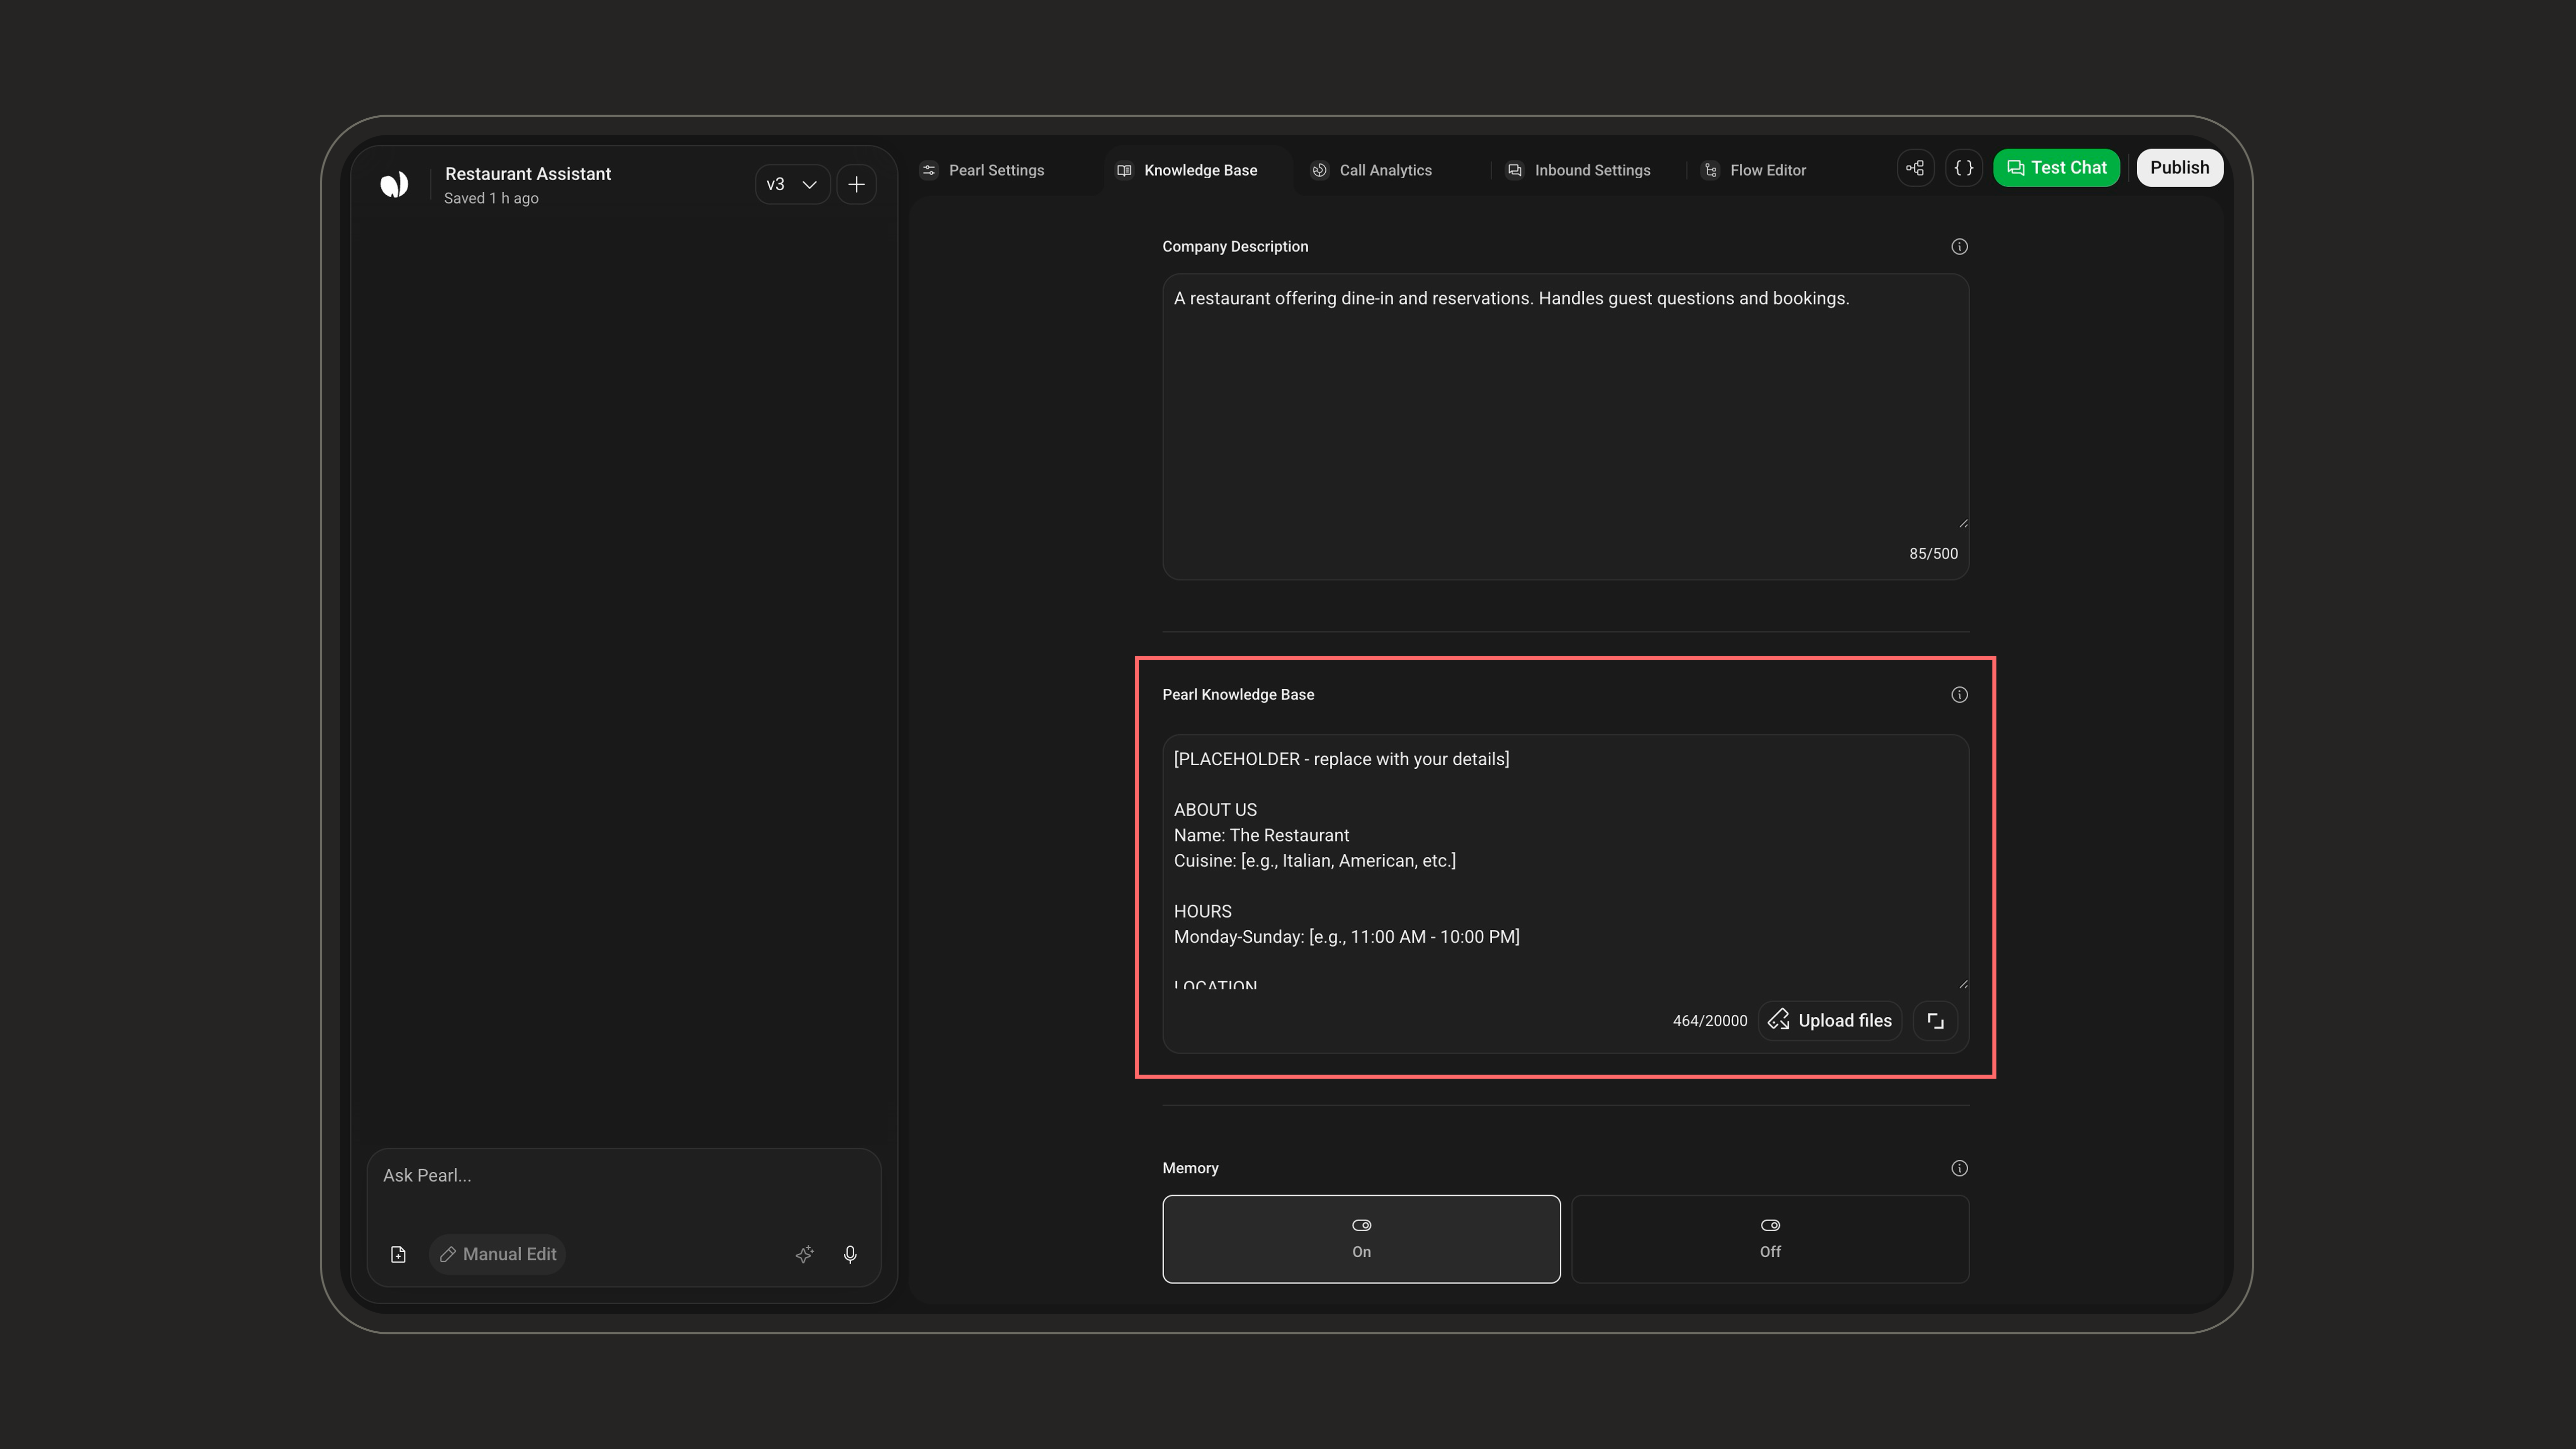
Task: Expand the knowledge base editor fullscreen icon
Action: [x=1935, y=1021]
